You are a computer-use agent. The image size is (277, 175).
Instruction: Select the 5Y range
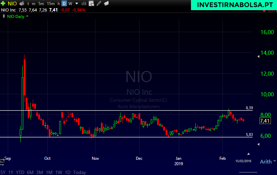(3, 172)
